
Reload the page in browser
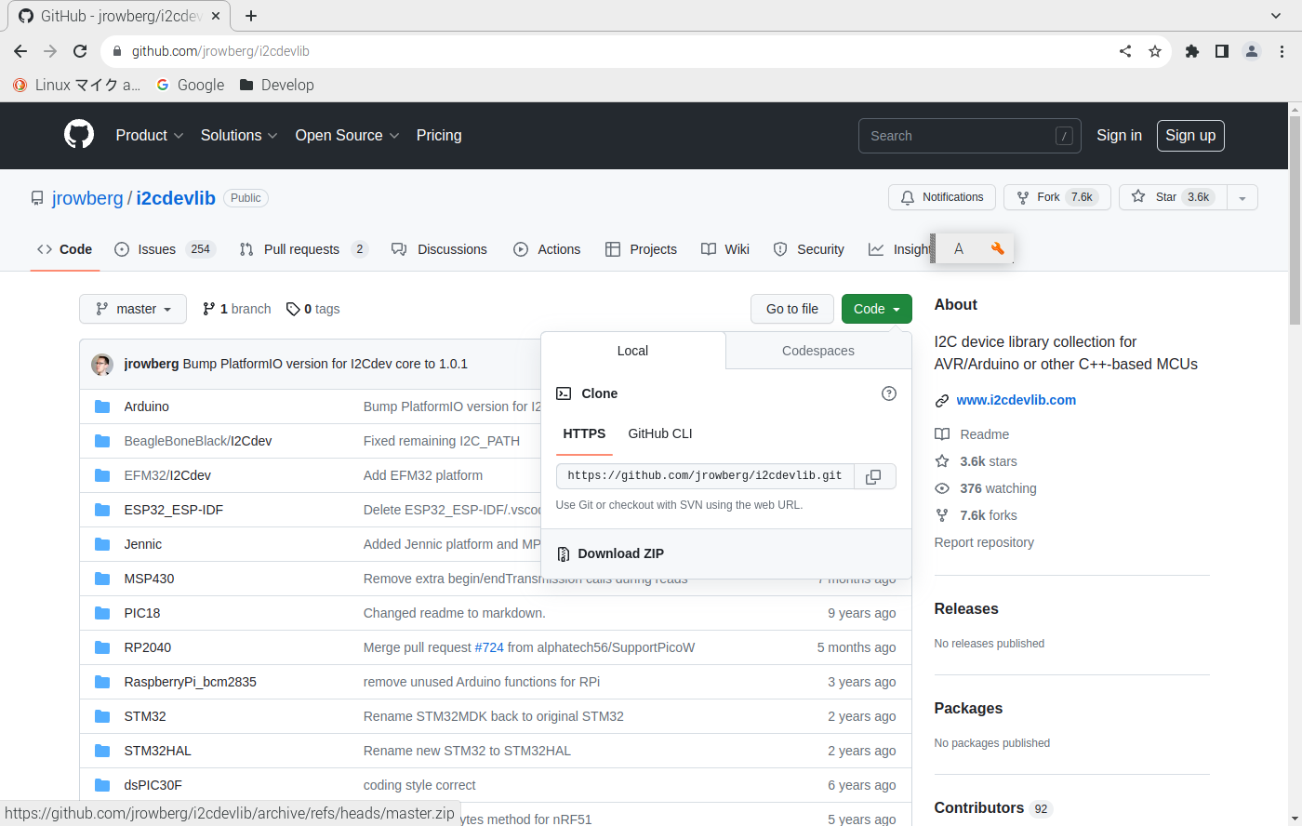[80, 51]
